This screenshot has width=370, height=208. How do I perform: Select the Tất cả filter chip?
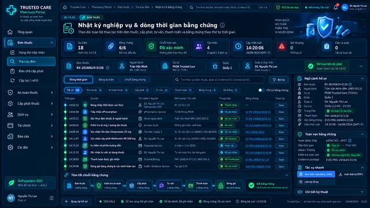(73, 90)
